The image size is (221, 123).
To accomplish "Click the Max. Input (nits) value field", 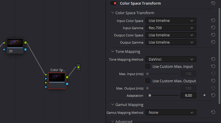I will 188,74.
